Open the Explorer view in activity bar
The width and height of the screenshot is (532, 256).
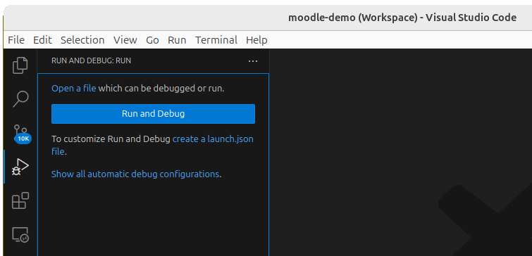(20, 65)
